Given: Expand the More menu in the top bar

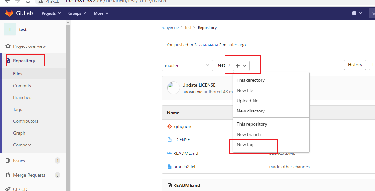Looking at the screenshot, I should point(101,13).
